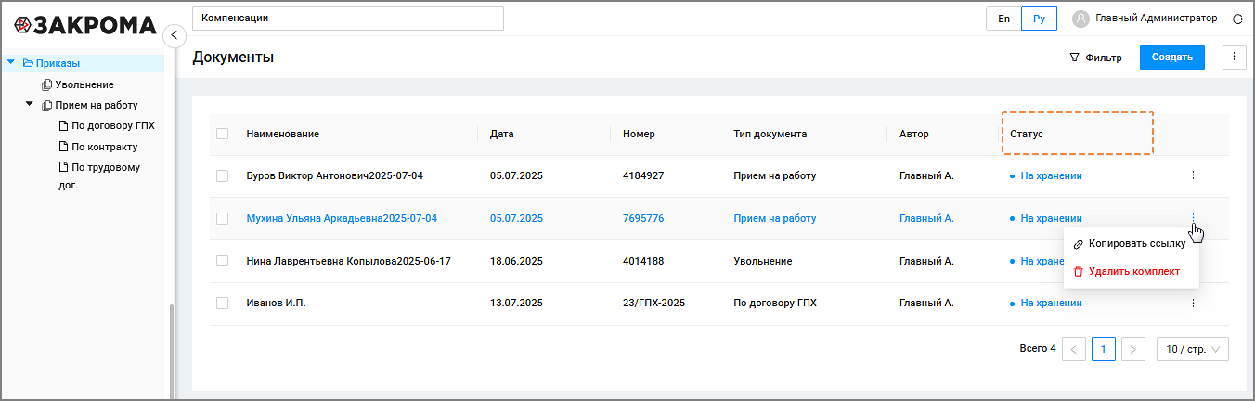Click the Создать button
This screenshot has width=1255, height=401.
1172,58
